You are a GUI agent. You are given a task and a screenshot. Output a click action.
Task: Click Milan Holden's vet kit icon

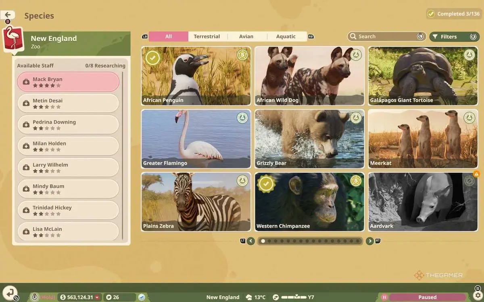tap(26, 146)
